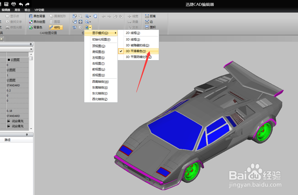The image size is (298, 195).
Task: Click the second-row left view tools icon
Action: tap(74, 22)
